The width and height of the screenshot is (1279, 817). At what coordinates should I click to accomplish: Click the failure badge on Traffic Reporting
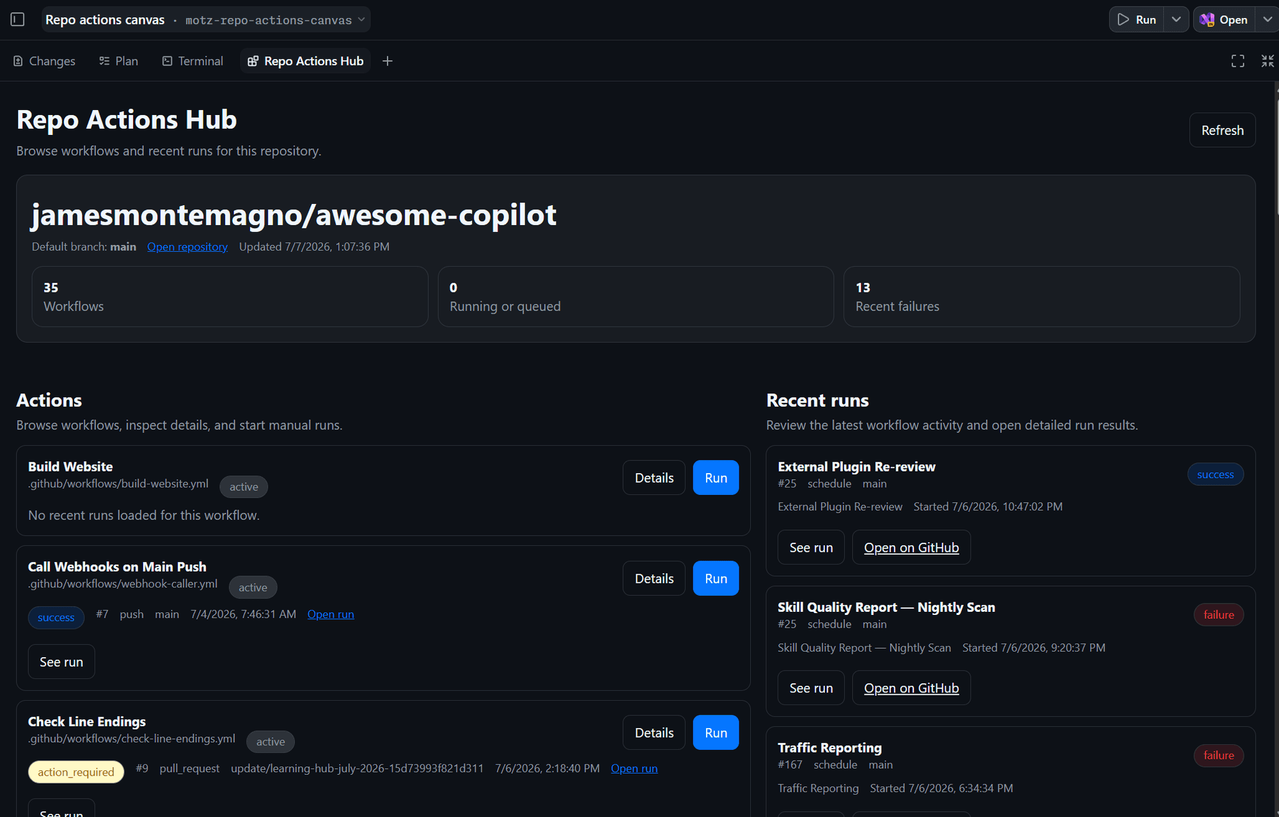coord(1218,756)
